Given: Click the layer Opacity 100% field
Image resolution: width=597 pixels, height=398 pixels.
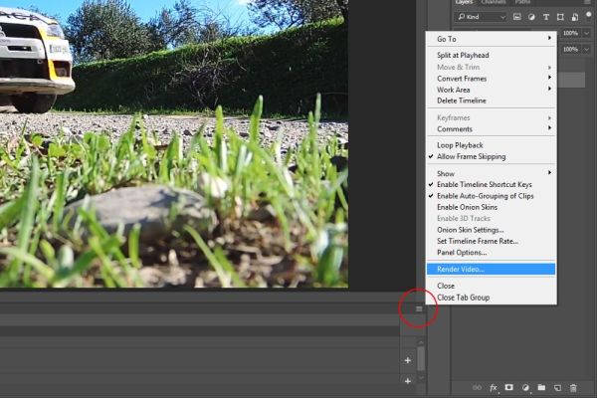Looking at the screenshot, I should 571,33.
